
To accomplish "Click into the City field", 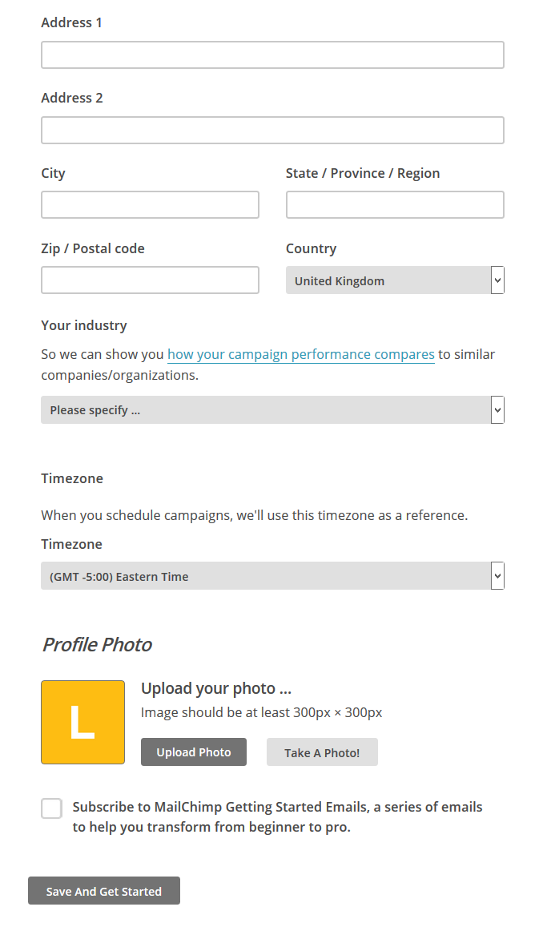I will coord(150,205).
